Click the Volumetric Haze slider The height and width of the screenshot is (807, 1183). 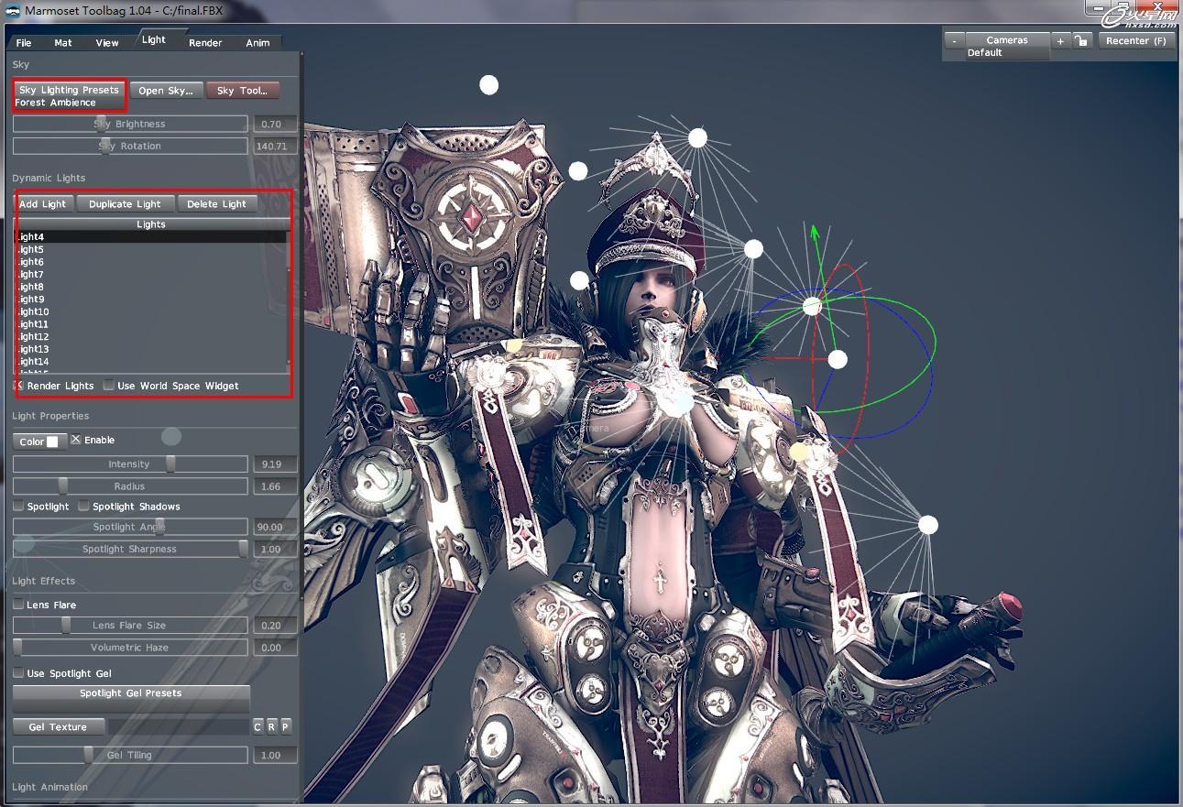click(130, 648)
